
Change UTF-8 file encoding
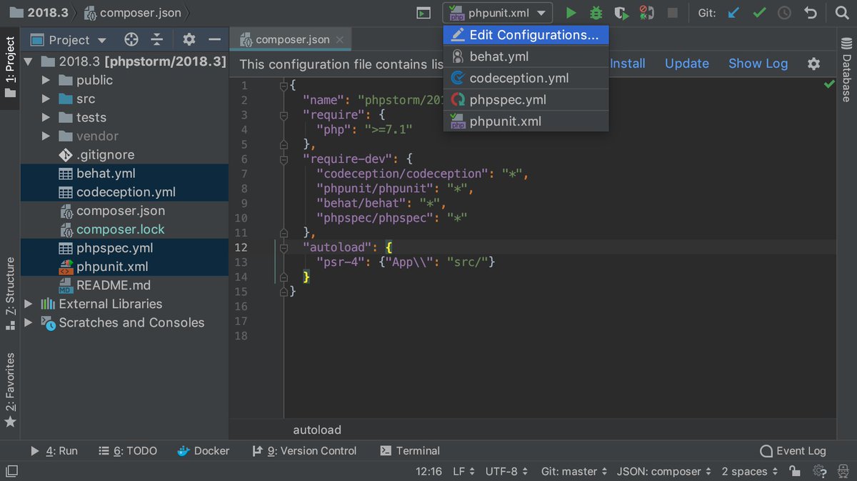(507, 472)
